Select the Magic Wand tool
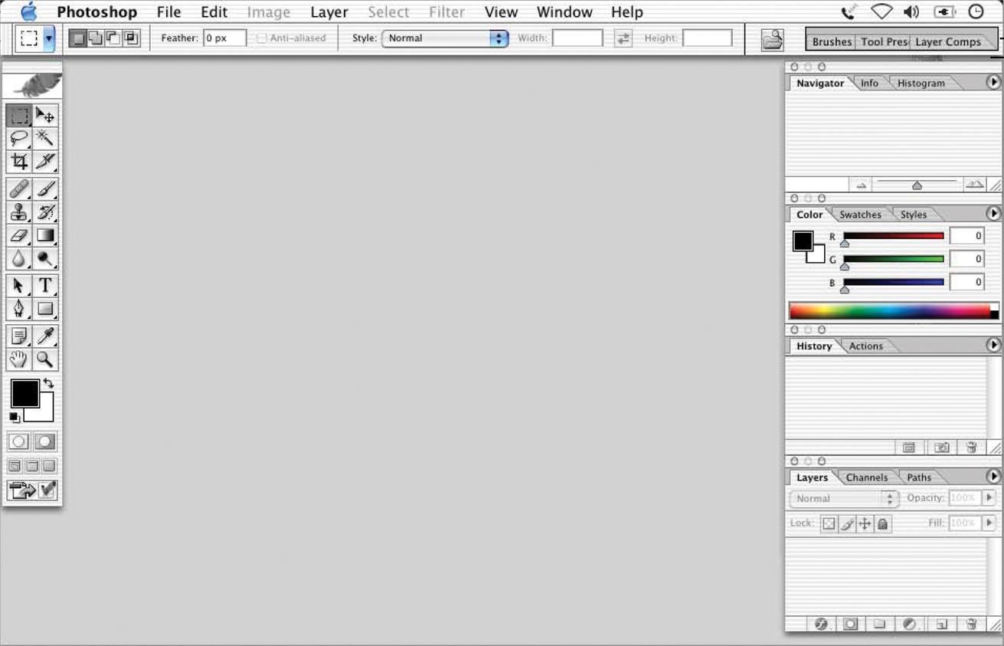Image resolution: width=1004 pixels, height=646 pixels. coord(45,139)
